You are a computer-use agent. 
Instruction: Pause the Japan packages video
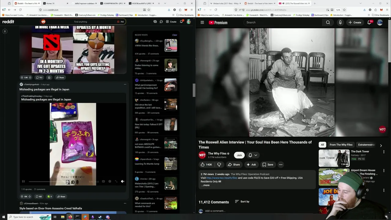click(23, 182)
